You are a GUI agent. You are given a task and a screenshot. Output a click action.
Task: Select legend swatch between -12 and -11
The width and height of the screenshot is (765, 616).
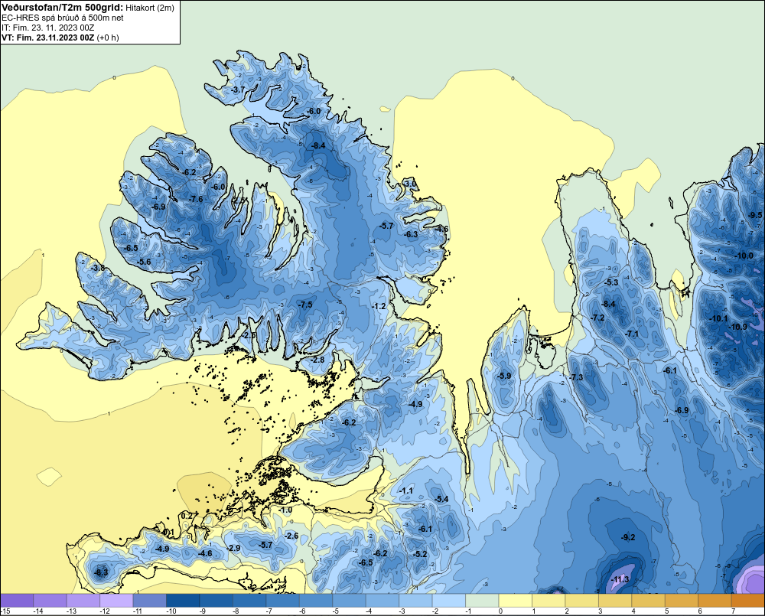click(116, 601)
